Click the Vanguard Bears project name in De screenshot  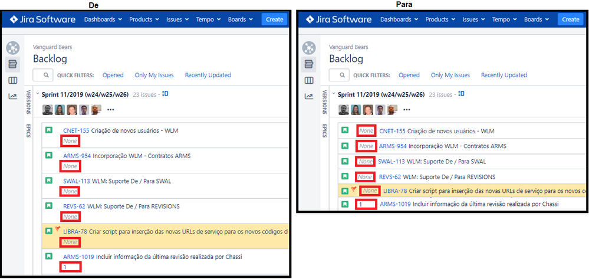tap(52, 47)
